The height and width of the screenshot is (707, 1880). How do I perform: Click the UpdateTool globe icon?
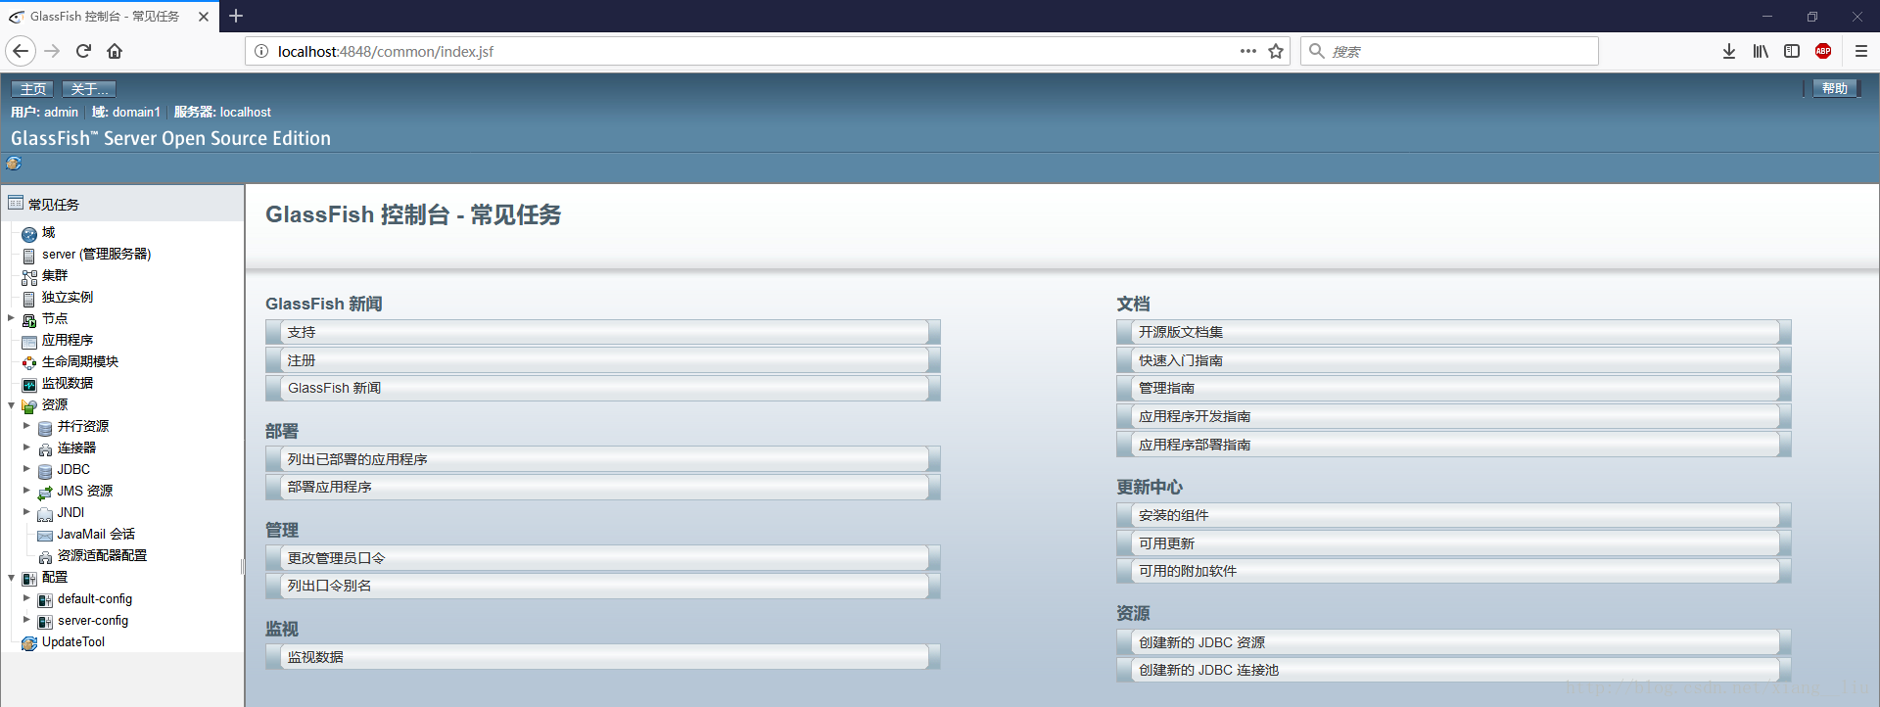[x=29, y=643]
